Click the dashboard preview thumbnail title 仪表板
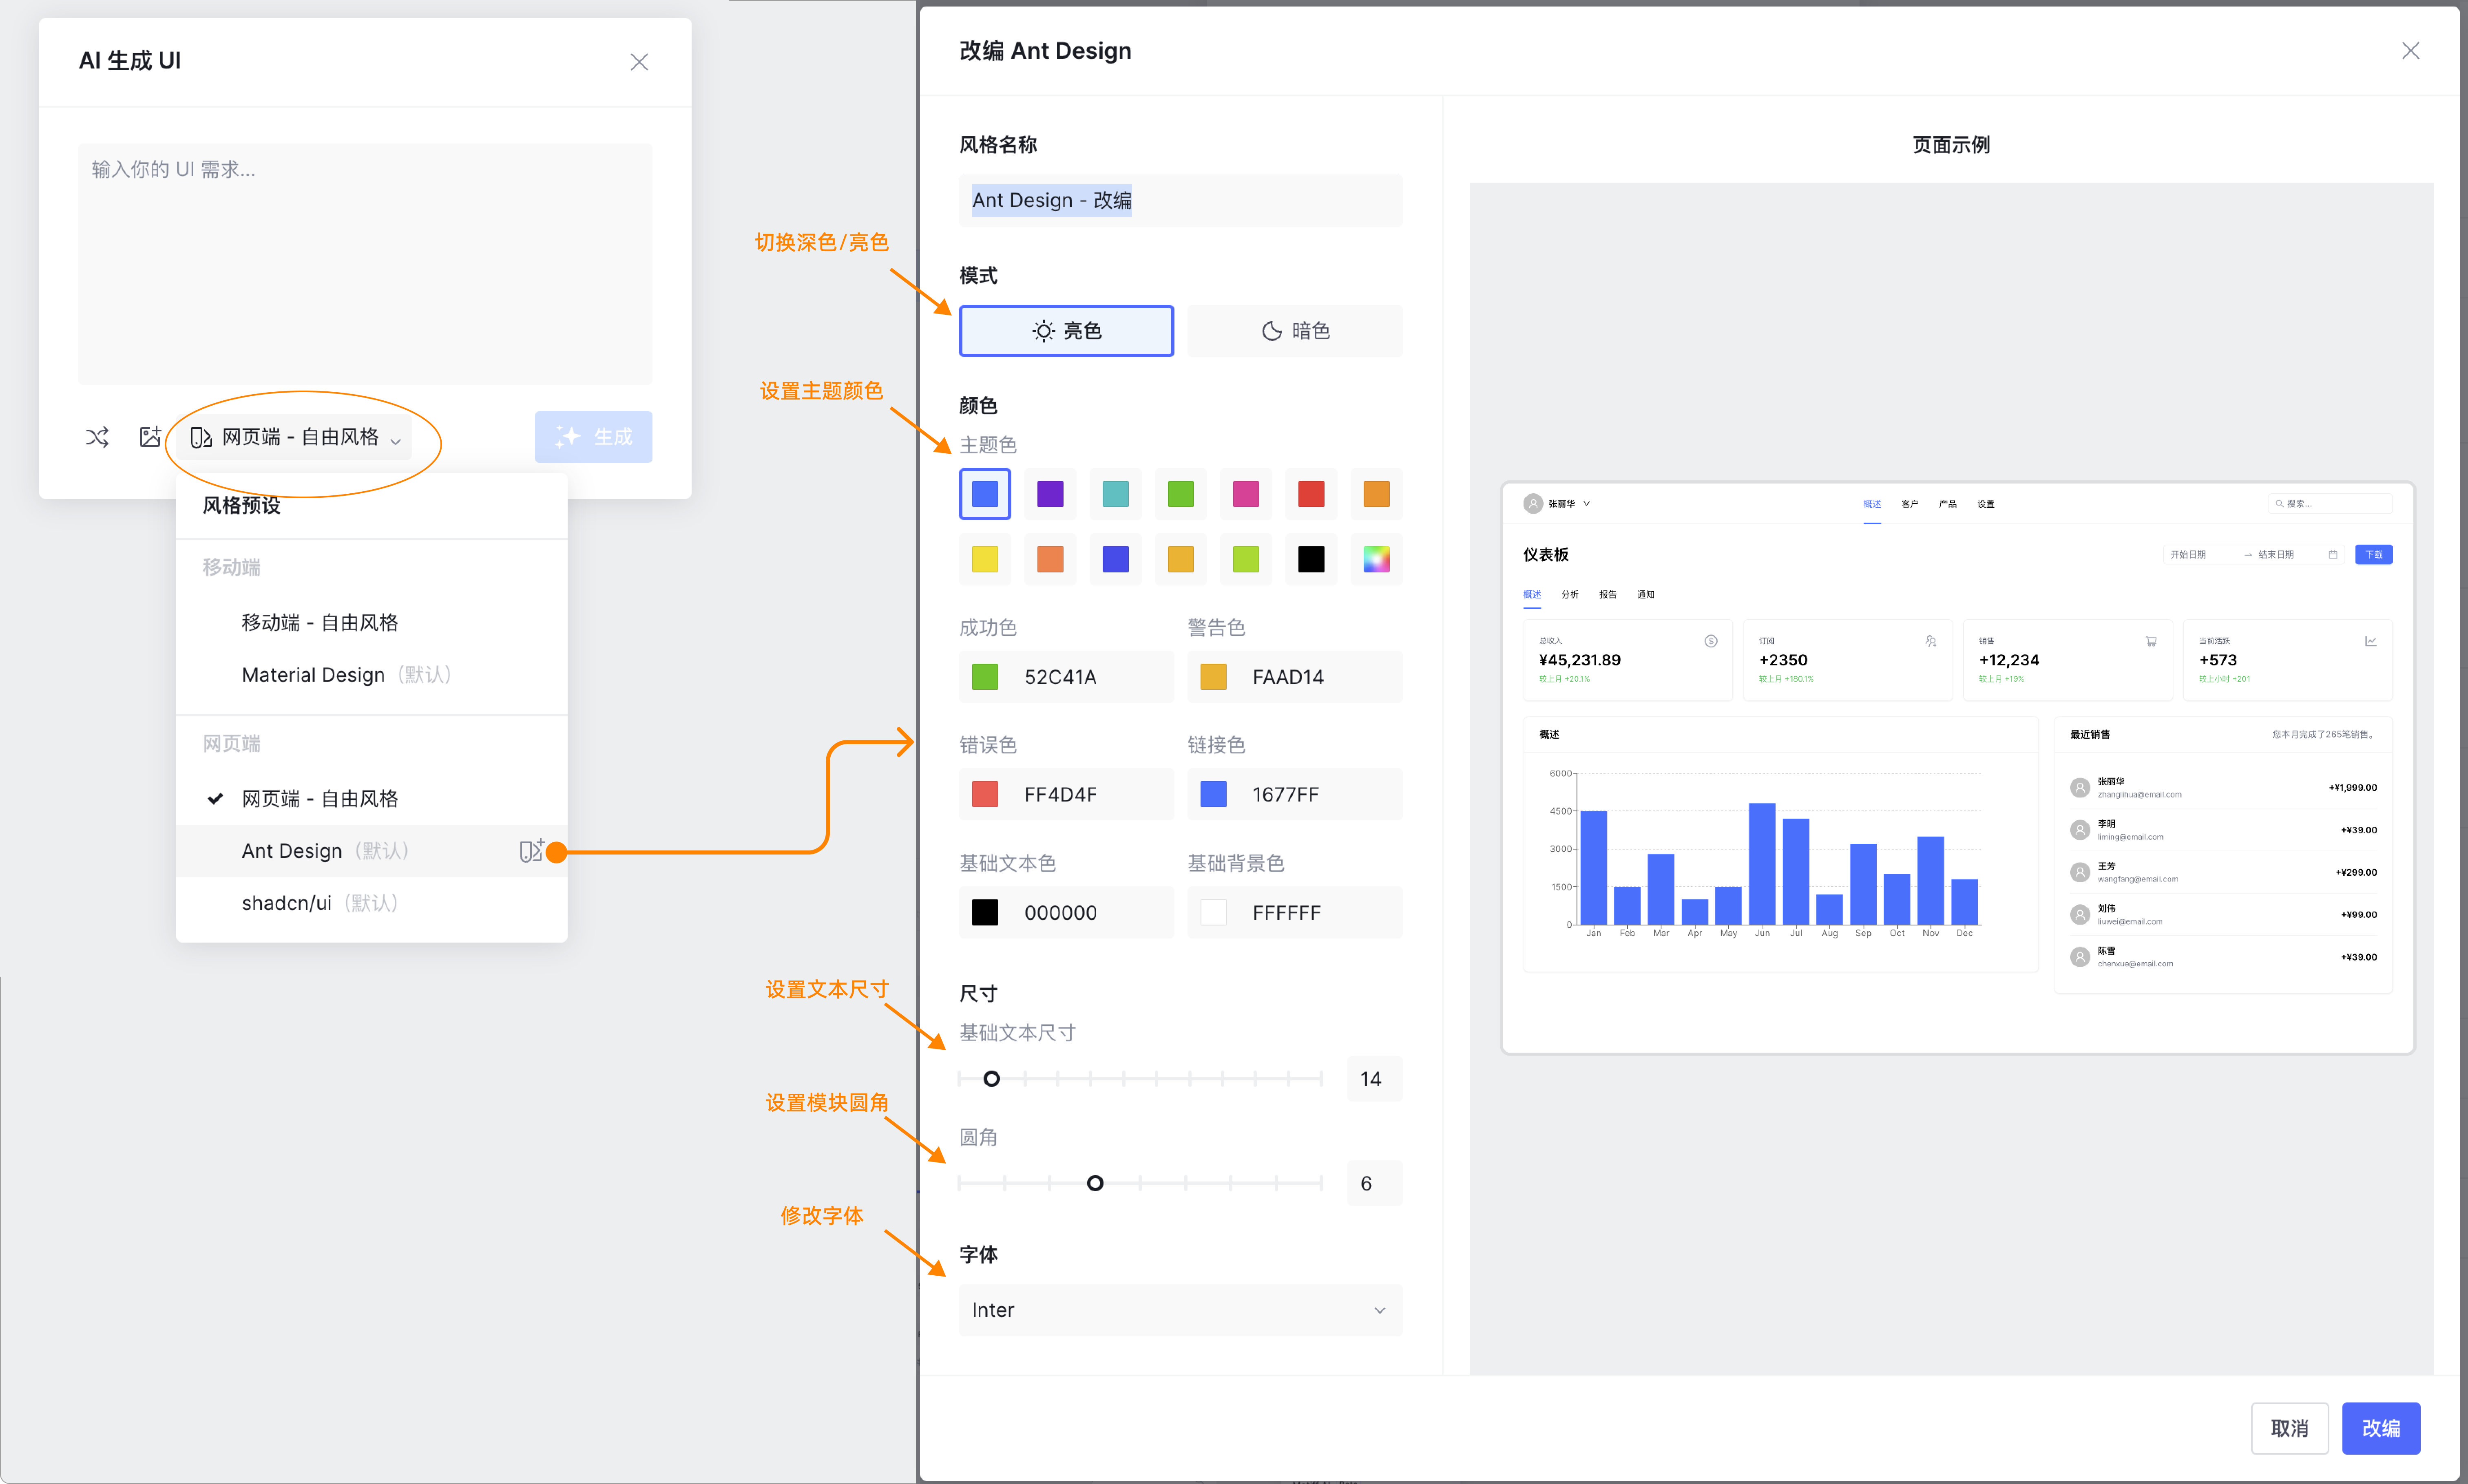The image size is (2468, 1484). (x=1546, y=555)
